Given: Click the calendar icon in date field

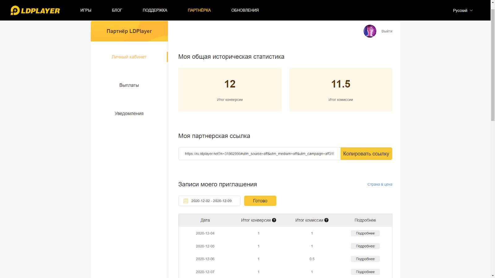Looking at the screenshot, I should point(186,201).
